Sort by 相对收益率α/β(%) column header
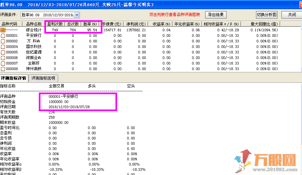The height and width of the screenshot is (175, 302). [x=221, y=24]
